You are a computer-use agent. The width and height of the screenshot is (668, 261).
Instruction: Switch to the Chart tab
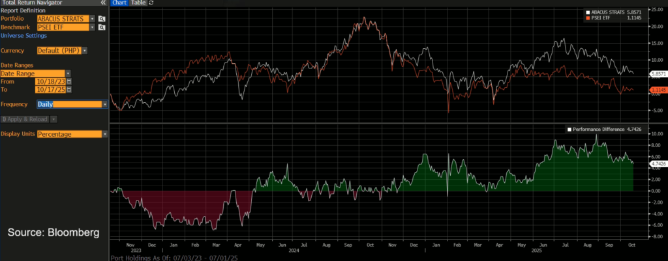pos(119,3)
